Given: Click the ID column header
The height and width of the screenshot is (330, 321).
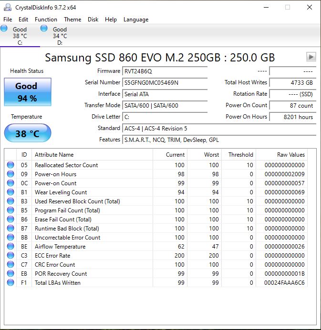Looking at the screenshot, I should coord(24,155).
